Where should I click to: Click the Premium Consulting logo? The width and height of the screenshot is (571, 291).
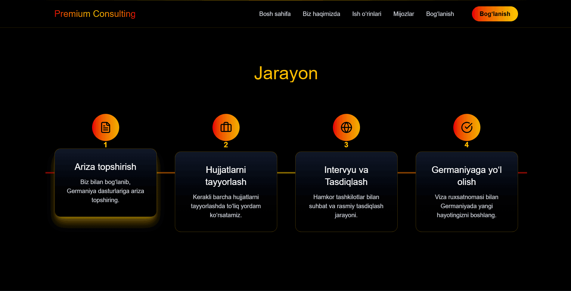pos(95,14)
